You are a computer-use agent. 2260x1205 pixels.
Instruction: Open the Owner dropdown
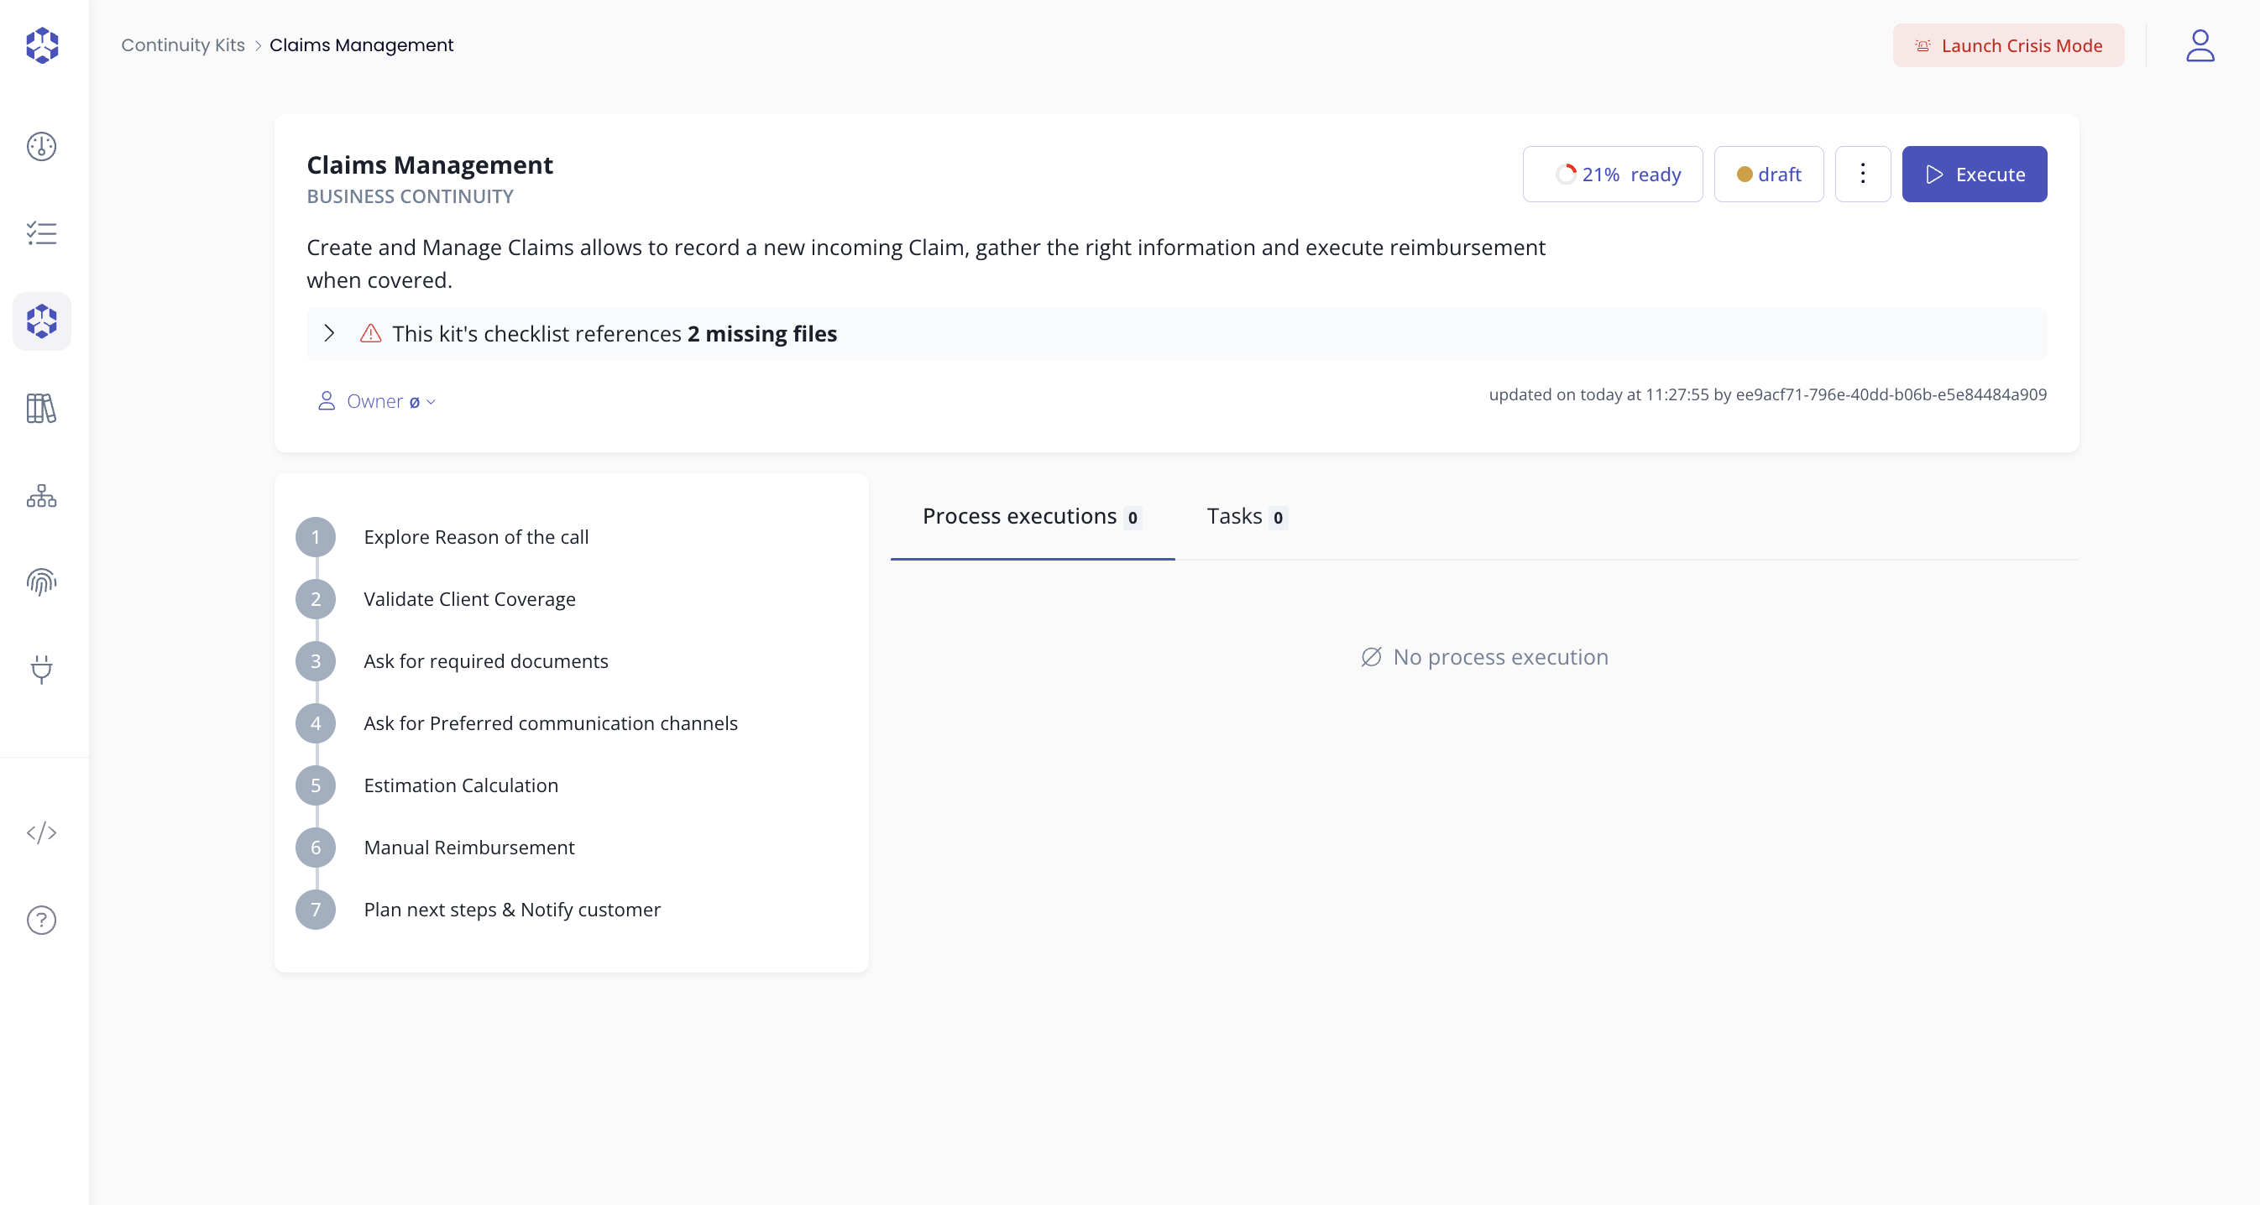click(377, 402)
